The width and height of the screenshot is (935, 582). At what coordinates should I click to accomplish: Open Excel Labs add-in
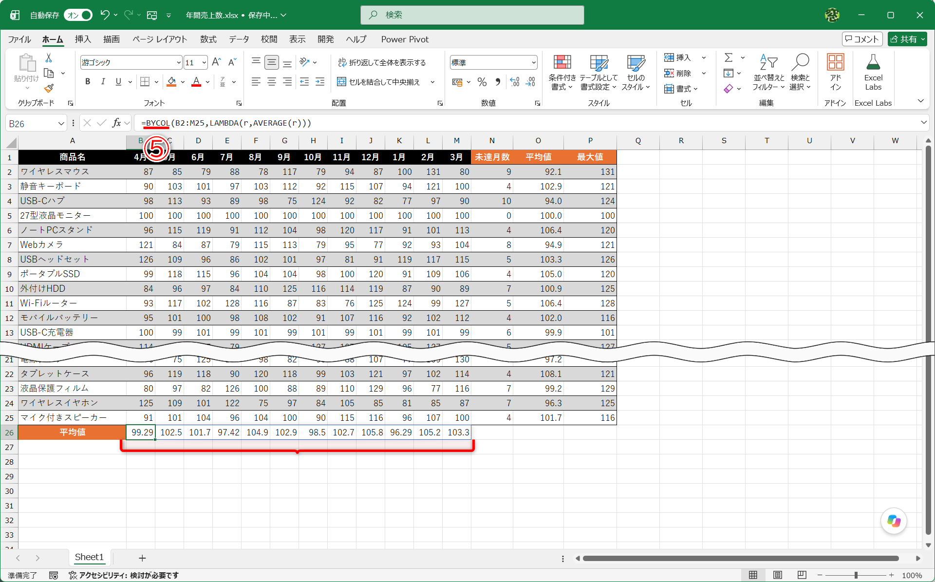click(873, 72)
